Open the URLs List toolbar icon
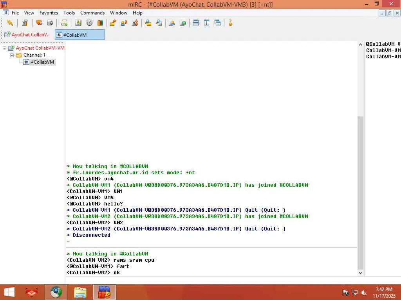The height and width of the screenshot is (300, 401). (x=182, y=23)
